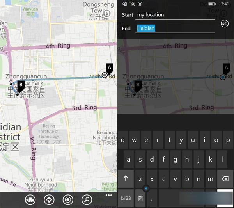Tap the c key
The height and width of the screenshot is (208, 234).
click(x=164, y=179)
